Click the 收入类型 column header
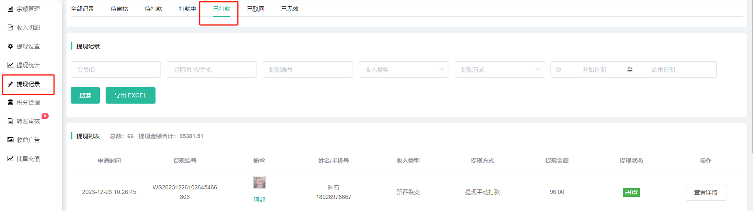Viewport: 753px width, 211px height. (408, 161)
